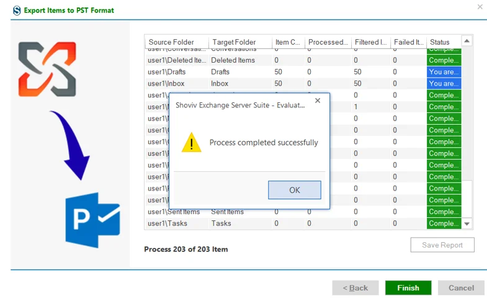487x298 pixels.
Task: Click the Back button
Action: (355, 287)
